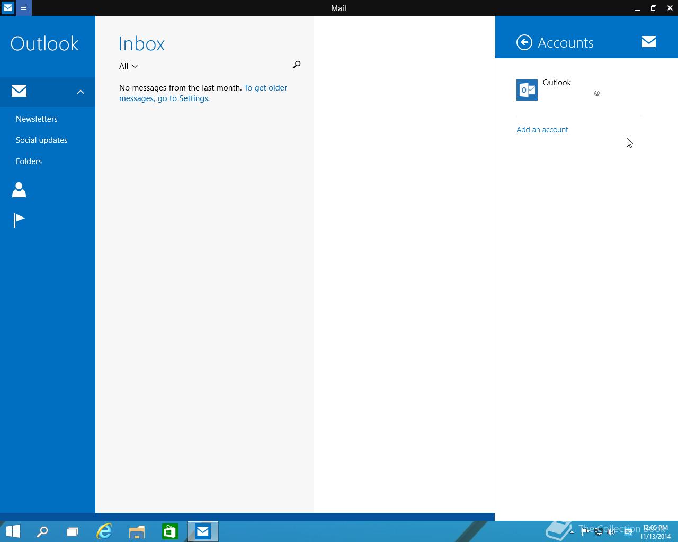Image resolution: width=678 pixels, height=542 pixels.
Task: Click the Mail envelope icon in sidebar
Action: [x=19, y=91]
